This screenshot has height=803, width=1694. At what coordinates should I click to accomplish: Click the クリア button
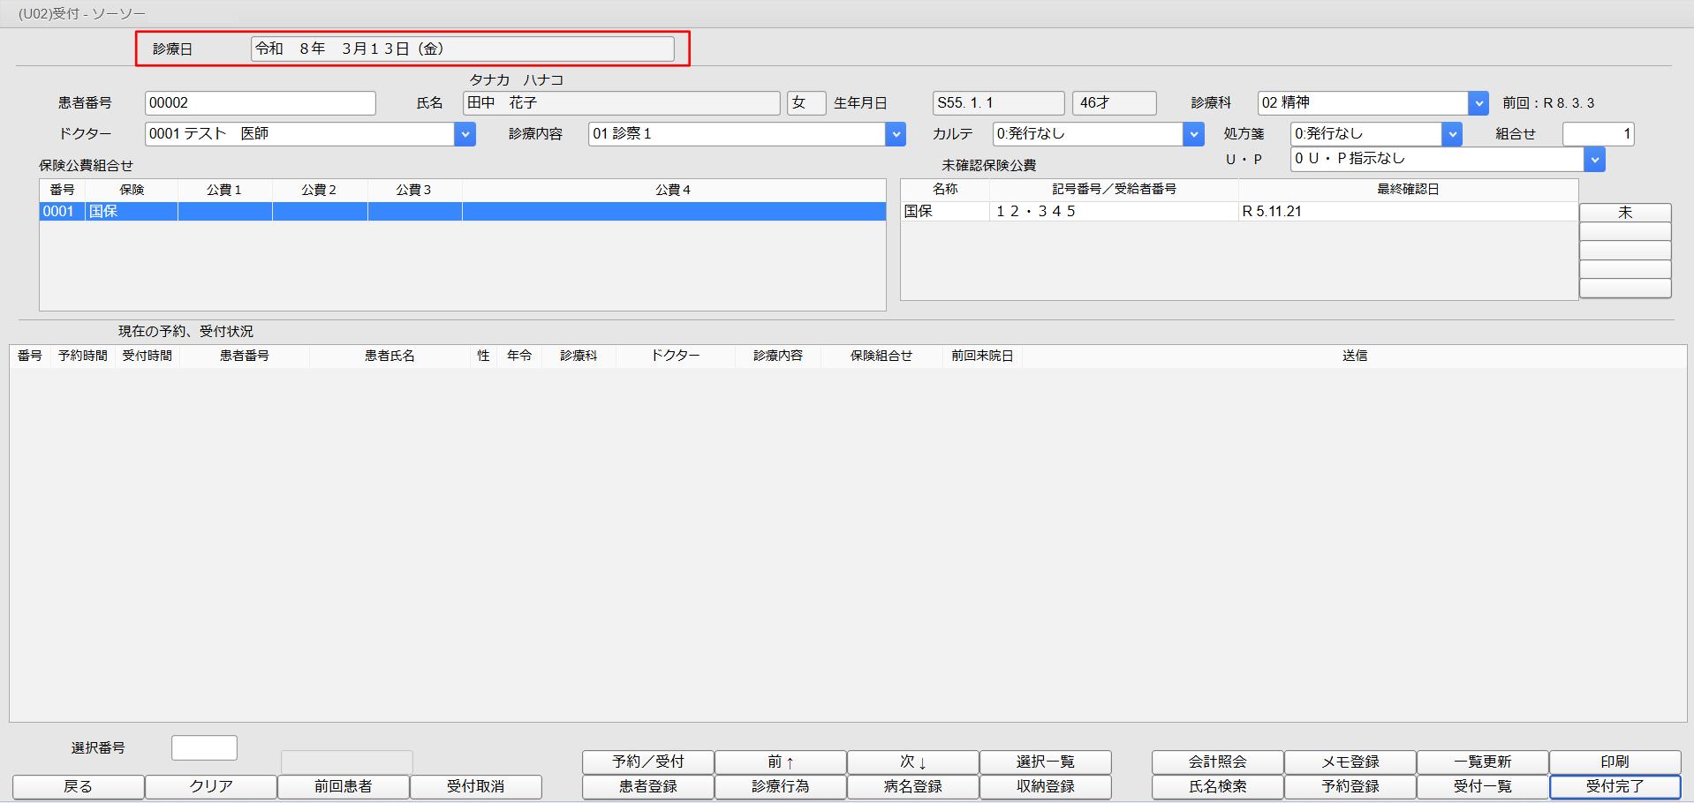[211, 786]
